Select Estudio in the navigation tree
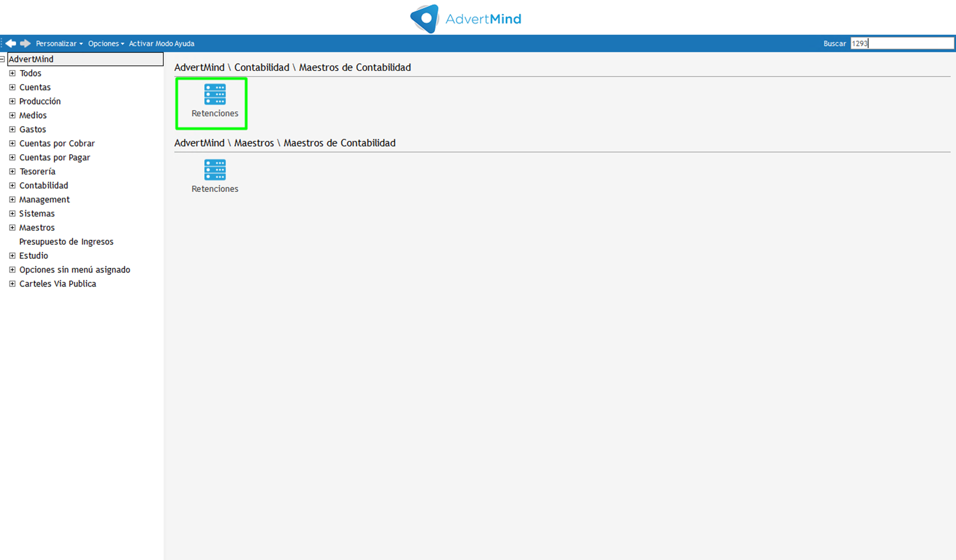The image size is (956, 560). coord(34,256)
